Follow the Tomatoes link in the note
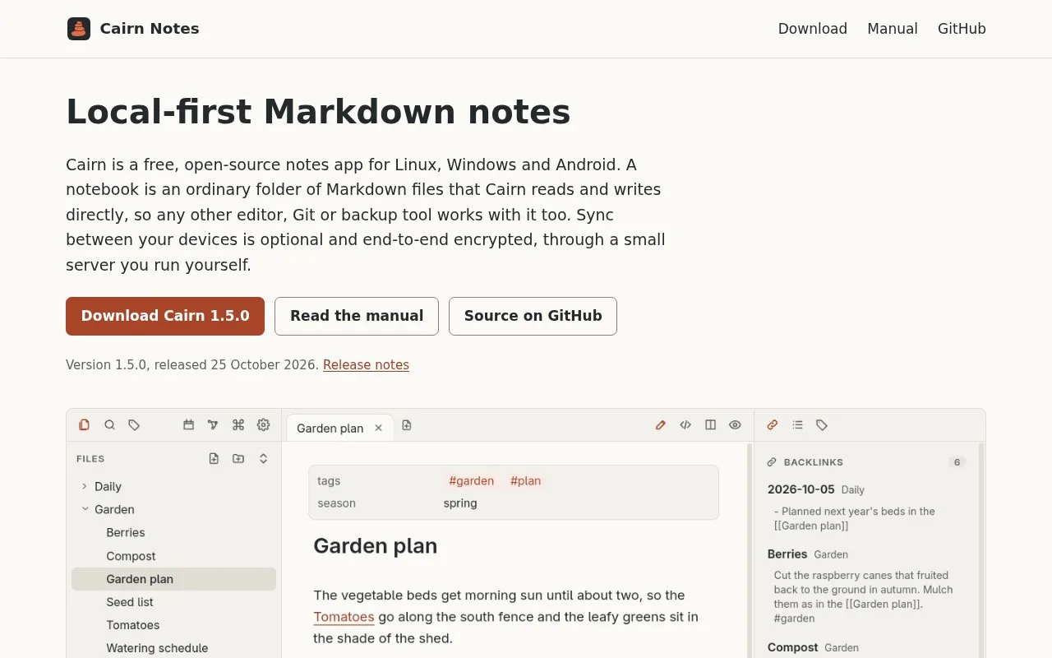 click(344, 617)
